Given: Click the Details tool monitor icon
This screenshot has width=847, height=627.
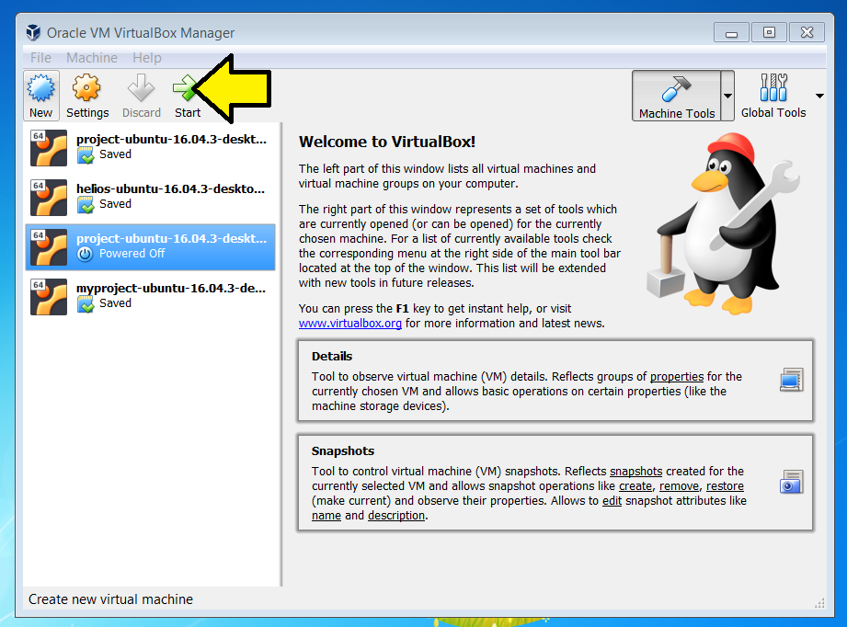Looking at the screenshot, I should pyautogui.click(x=792, y=380).
